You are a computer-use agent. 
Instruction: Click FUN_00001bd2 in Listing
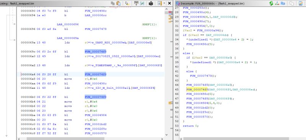point(96,124)
